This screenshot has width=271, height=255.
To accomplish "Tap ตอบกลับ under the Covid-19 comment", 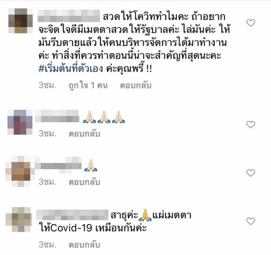I will 84,245.
